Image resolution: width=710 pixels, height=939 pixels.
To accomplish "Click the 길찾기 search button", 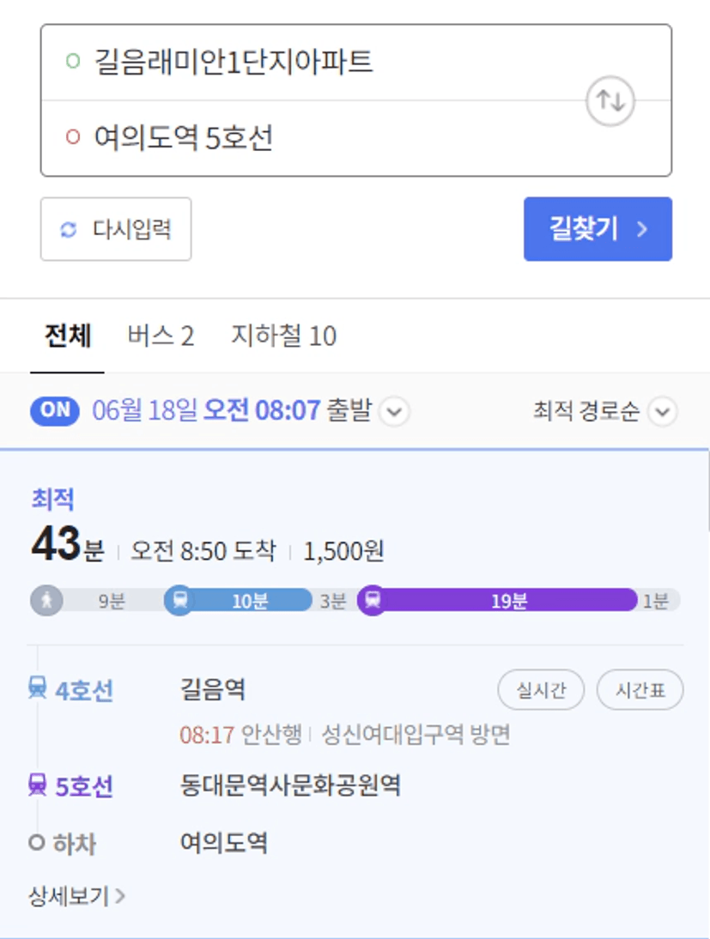I will tap(598, 229).
